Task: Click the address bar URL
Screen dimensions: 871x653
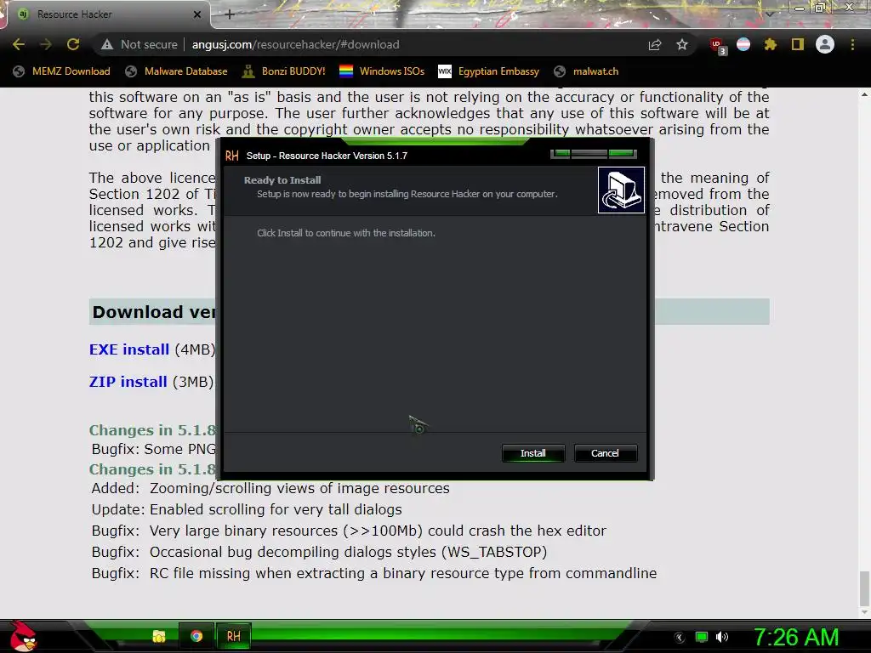Action: 295,44
